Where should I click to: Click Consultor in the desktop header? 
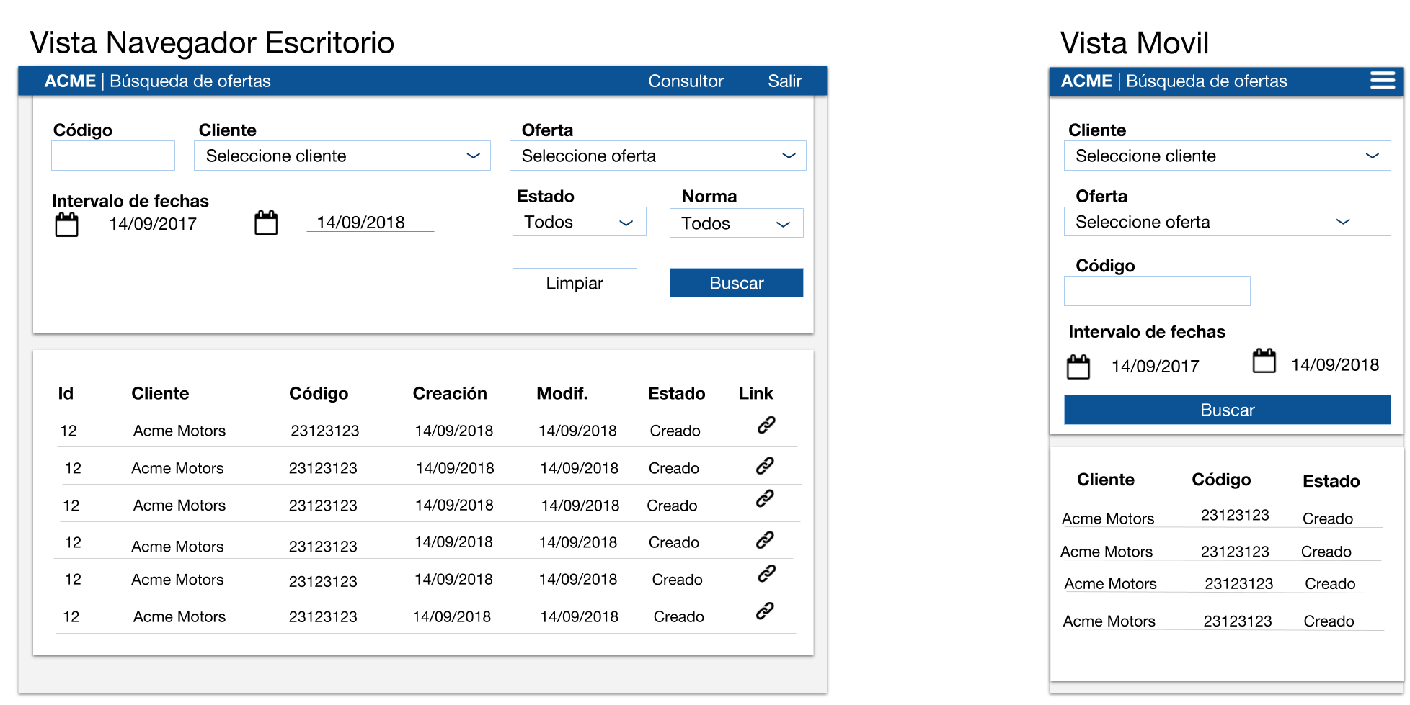tap(686, 81)
